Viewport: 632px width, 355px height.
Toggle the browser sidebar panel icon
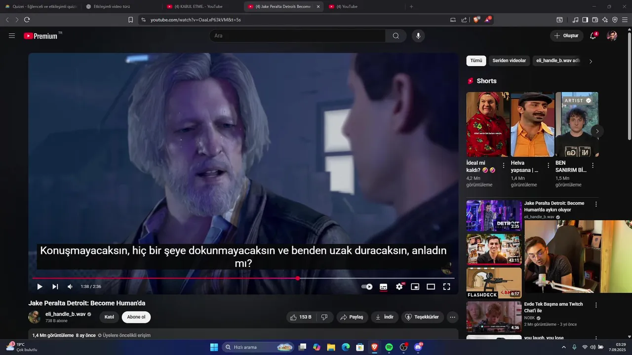click(x=585, y=20)
